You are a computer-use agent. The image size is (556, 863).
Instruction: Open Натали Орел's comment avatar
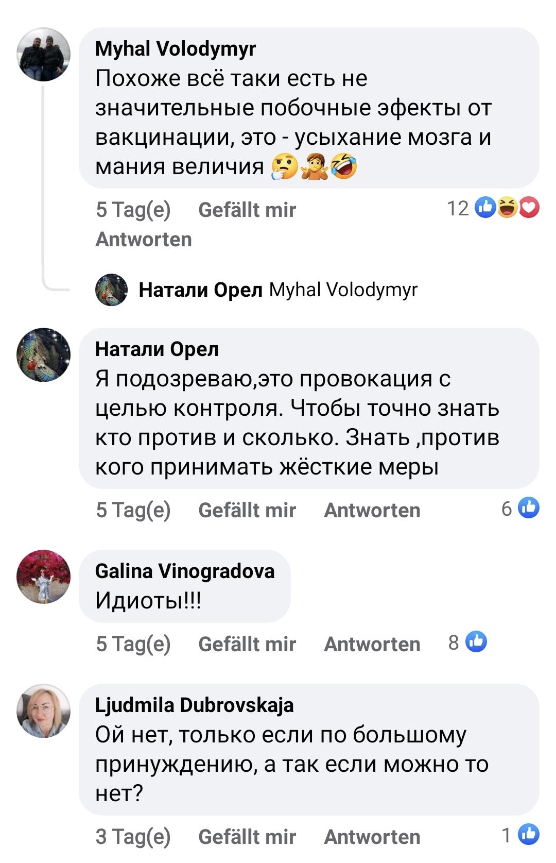44,354
